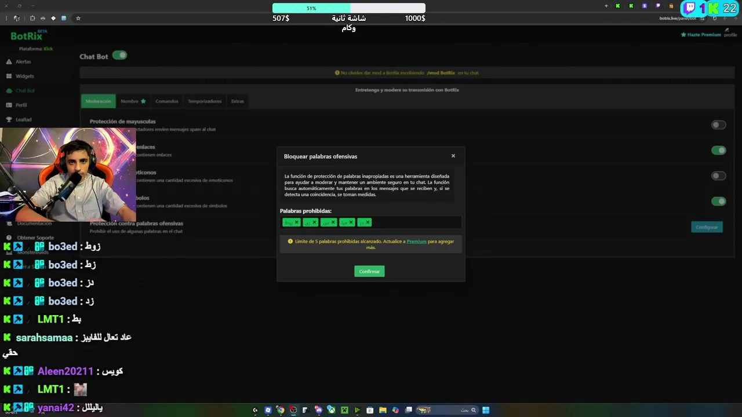This screenshot has width=742, height=417.
Task: Open the Premium link in the limit warning
Action: [416, 242]
